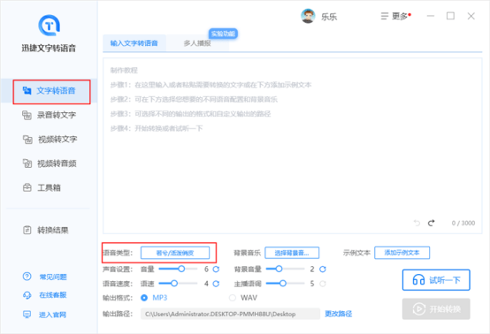Reset speech speed with its refresh icon
The width and height of the screenshot is (490, 334).
[x=216, y=284]
